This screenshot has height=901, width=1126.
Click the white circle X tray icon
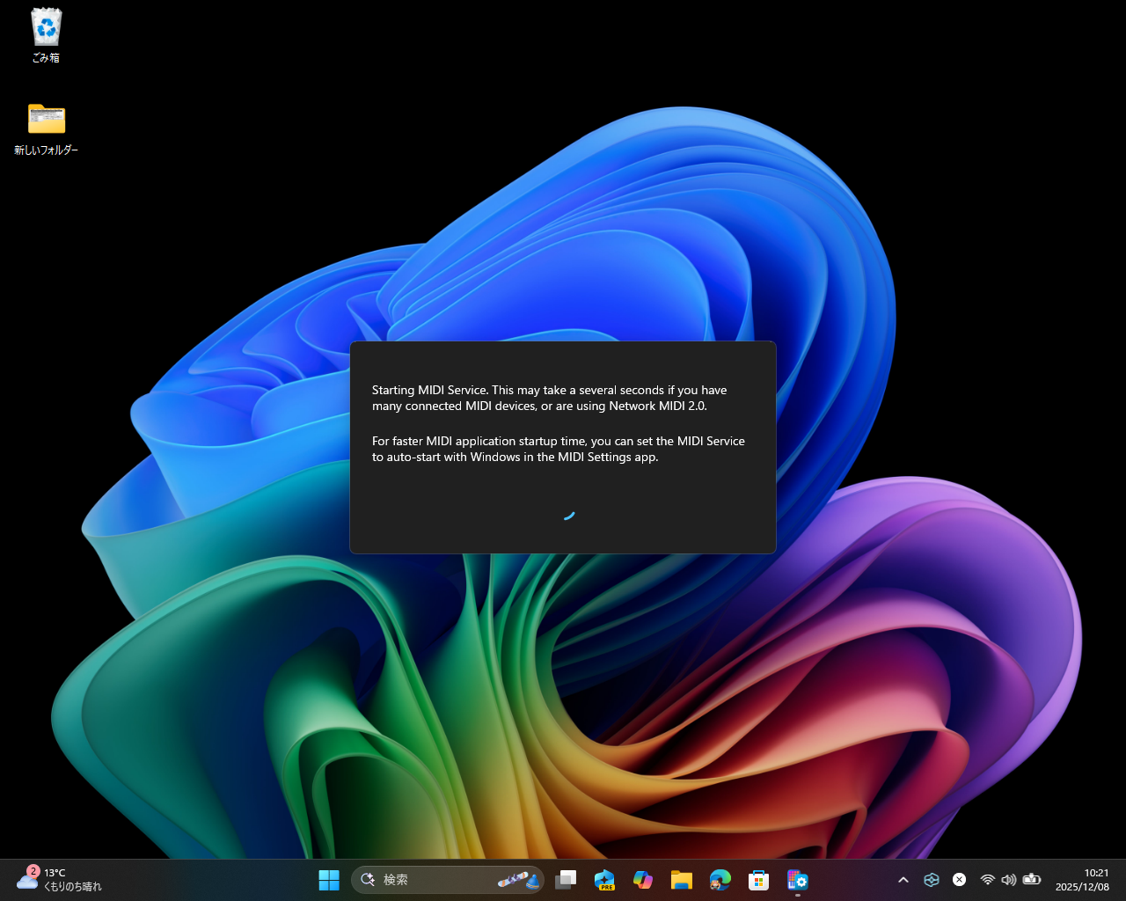960,880
